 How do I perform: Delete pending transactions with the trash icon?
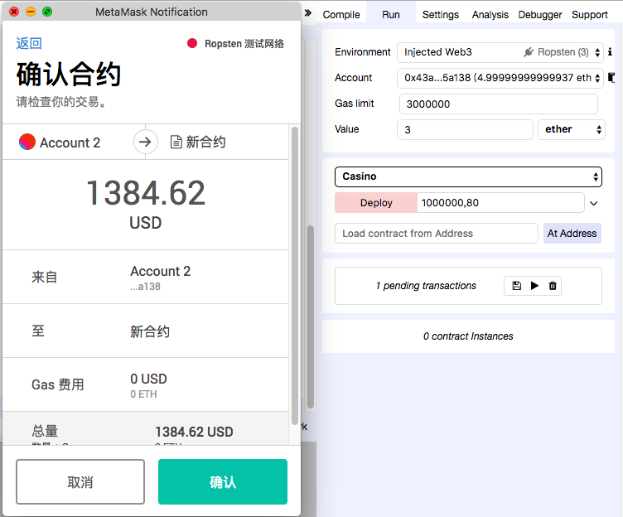click(x=553, y=286)
